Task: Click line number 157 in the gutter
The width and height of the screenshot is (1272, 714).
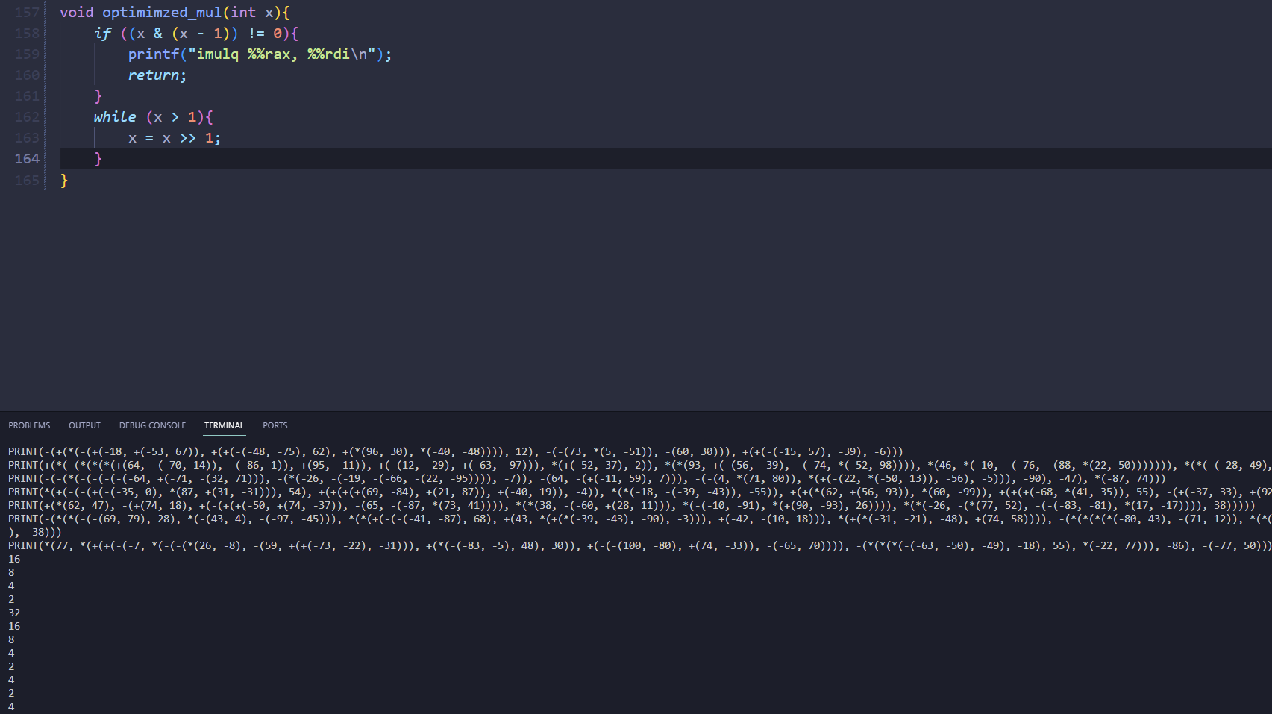Action: tap(27, 13)
